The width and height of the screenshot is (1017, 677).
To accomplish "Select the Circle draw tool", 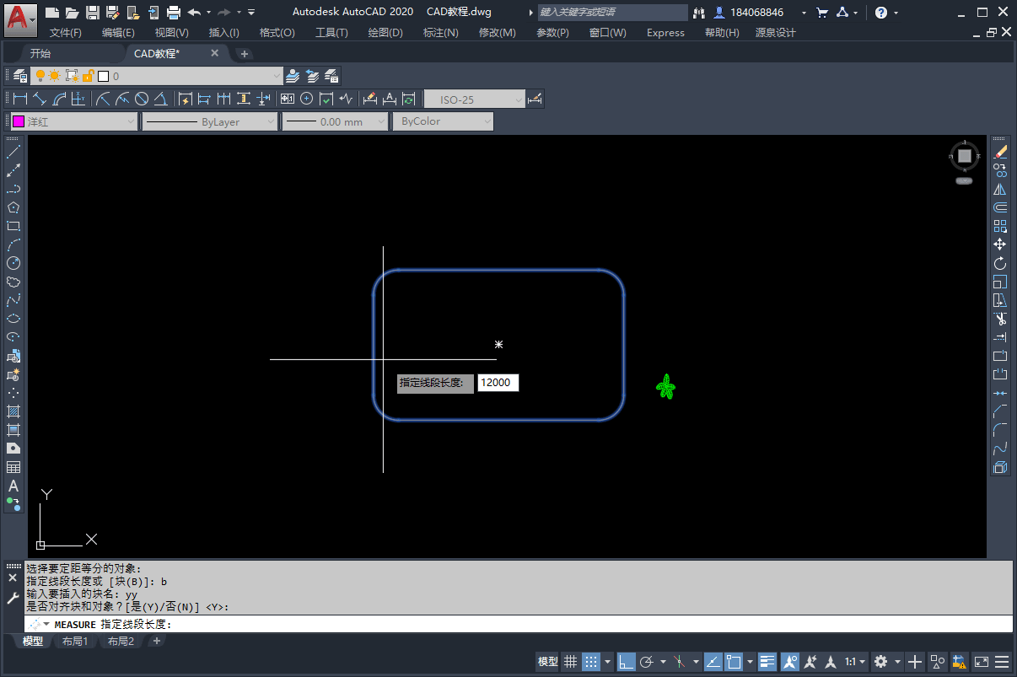I will click(13, 263).
